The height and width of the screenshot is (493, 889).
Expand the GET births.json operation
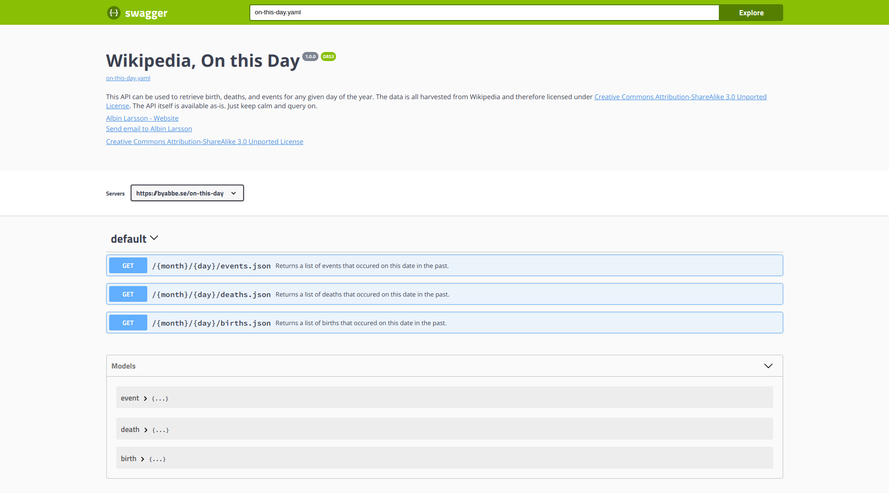(444, 323)
